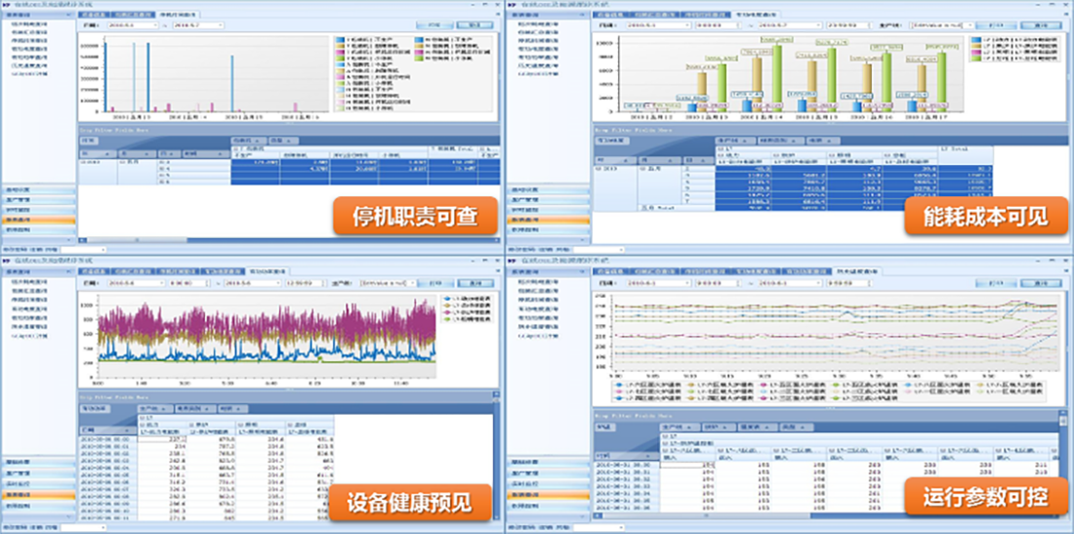Click the orange 停机职责可查 banner
The width and height of the screenshot is (1074, 534).
pyautogui.click(x=414, y=217)
